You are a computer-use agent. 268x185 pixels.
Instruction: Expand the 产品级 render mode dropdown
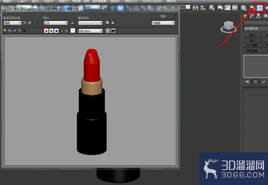(x=163, y=23)
